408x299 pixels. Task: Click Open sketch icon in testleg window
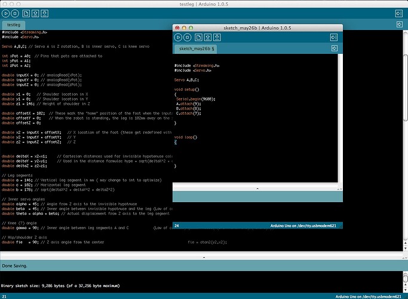click(x=35, y=13)
